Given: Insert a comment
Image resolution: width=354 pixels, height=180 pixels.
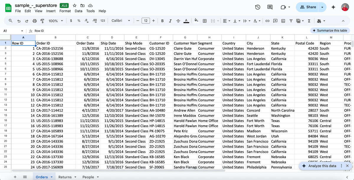Looking at the screenshot, I should (275, 21).
